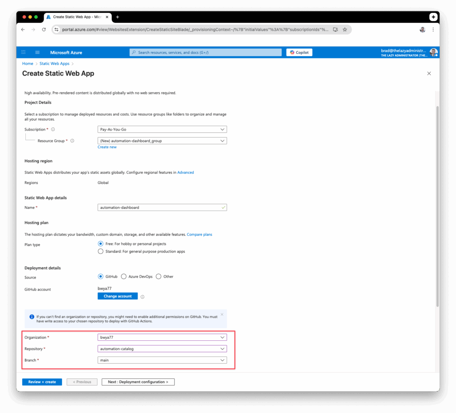Select the Standard hosting plan option

click(x=101, y=251)
